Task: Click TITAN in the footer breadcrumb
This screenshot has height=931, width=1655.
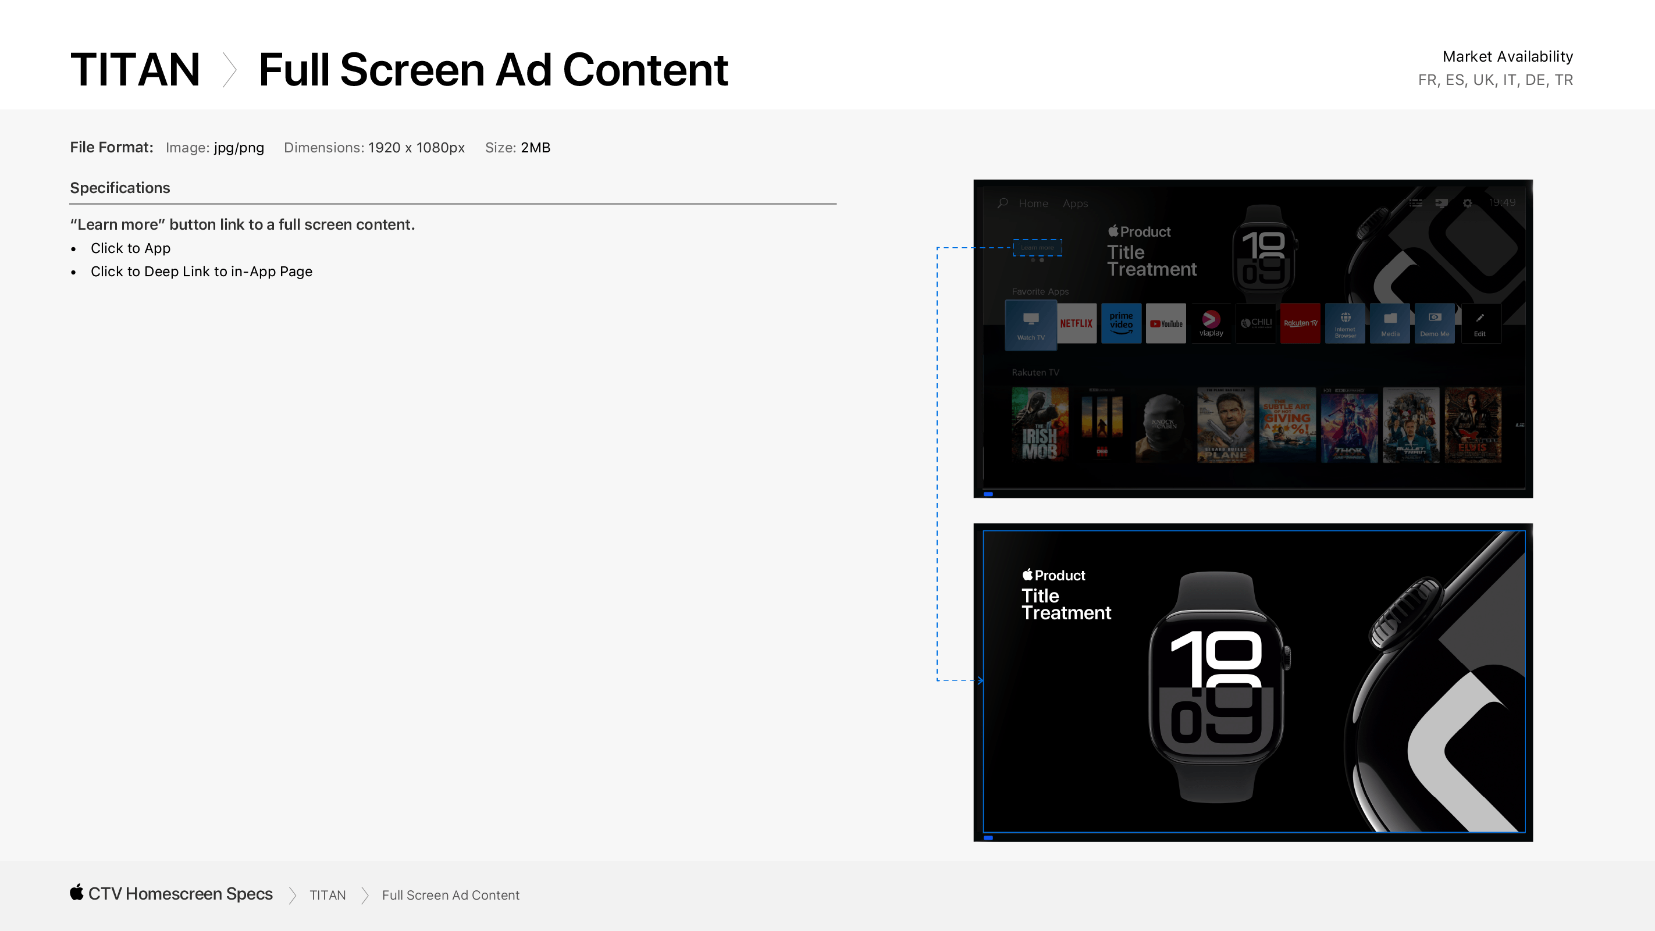Action: [328, 895]
